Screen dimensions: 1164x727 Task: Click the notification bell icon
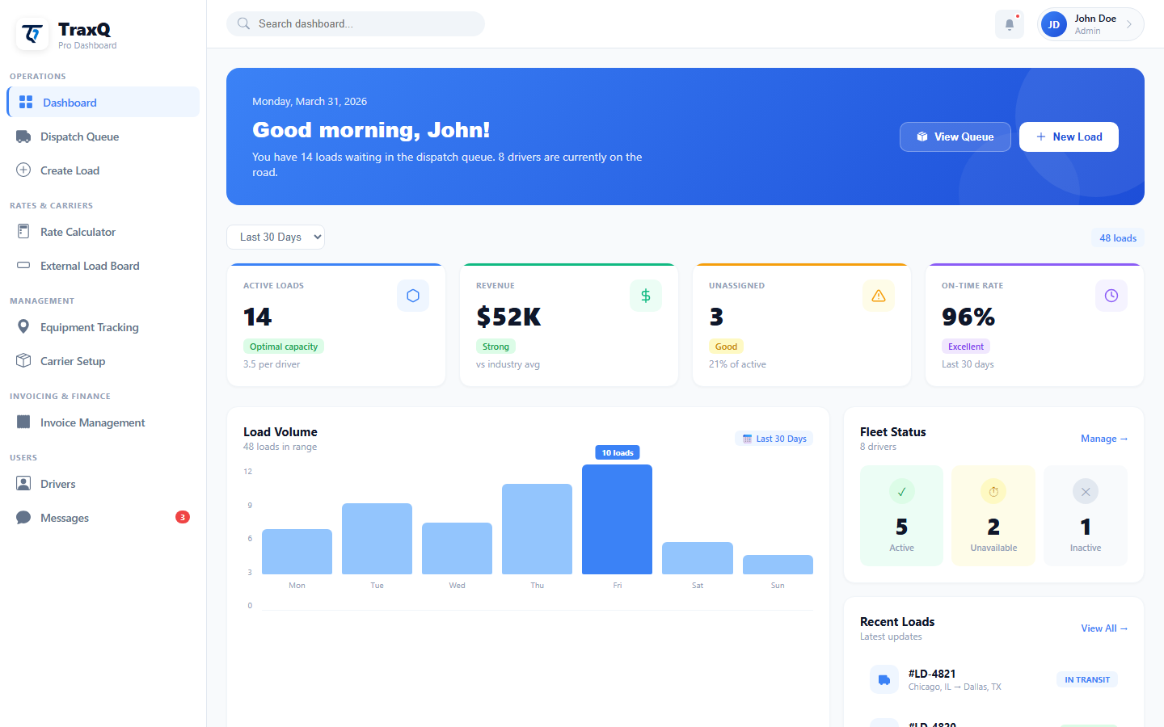(x=1008, y=23)
